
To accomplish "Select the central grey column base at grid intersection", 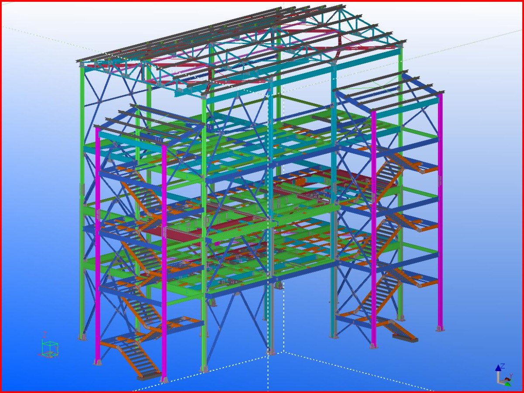I will pyautogui.click(x=271, y=351).
